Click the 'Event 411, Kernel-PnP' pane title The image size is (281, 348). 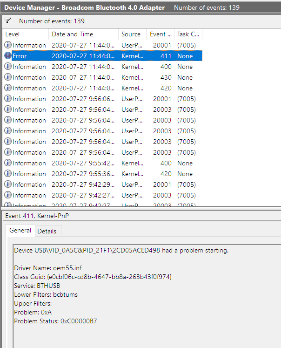[37, 216]
